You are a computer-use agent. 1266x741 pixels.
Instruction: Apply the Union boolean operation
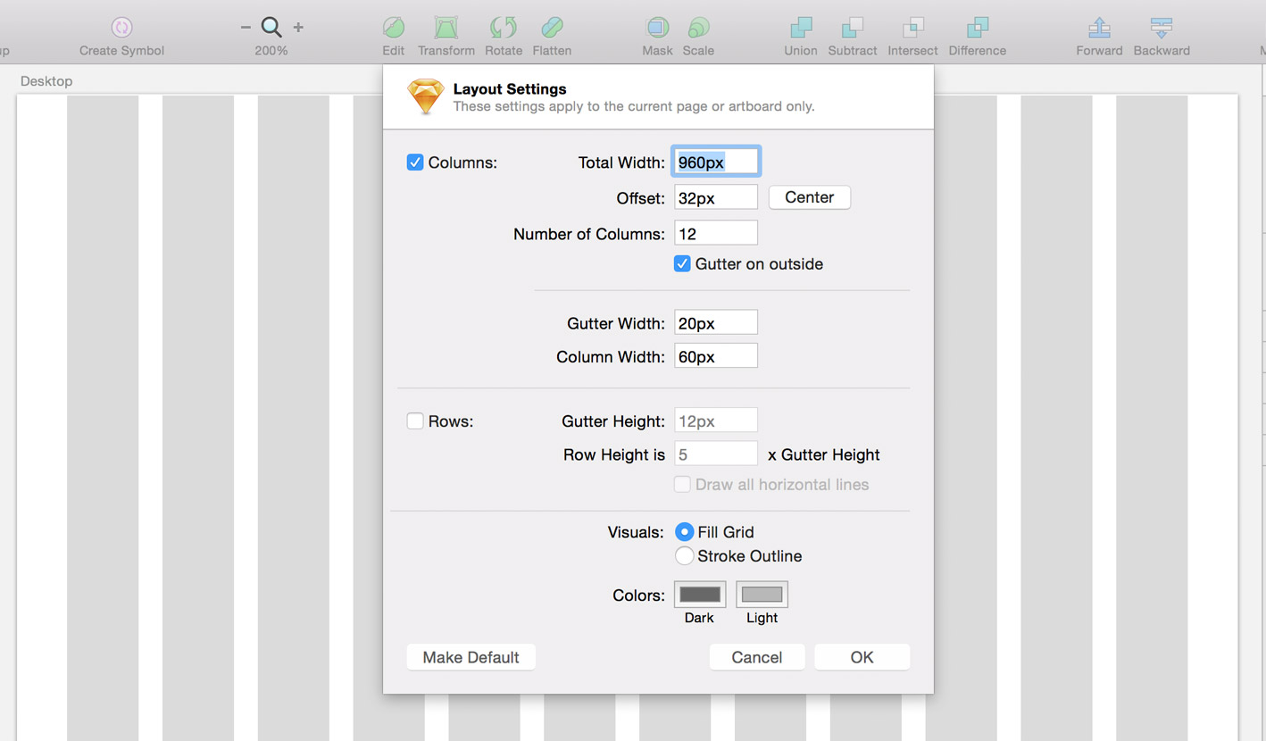click(x=799, y=27)
